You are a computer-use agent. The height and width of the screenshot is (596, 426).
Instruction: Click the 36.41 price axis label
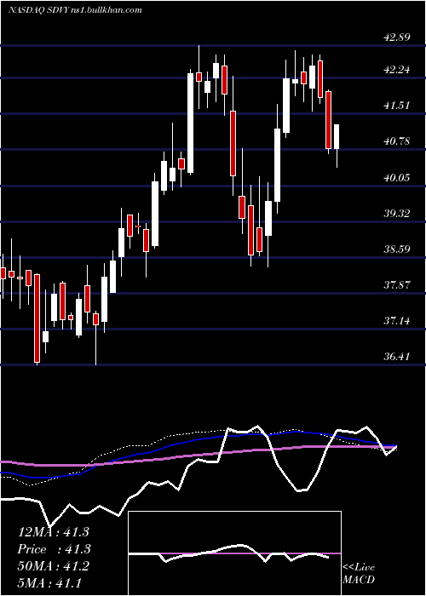(x=397, y=357)
